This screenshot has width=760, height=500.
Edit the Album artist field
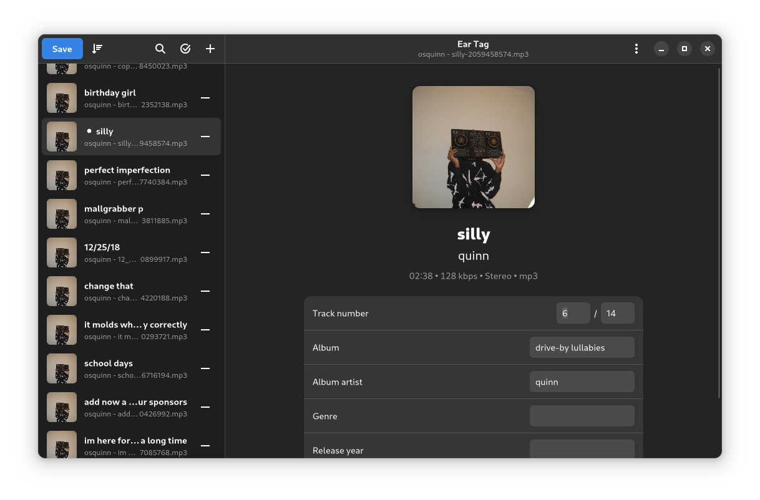pyautogui.click(x=582, y=382)
